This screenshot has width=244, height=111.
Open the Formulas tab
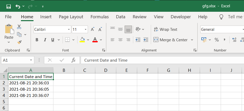(99, 17)
